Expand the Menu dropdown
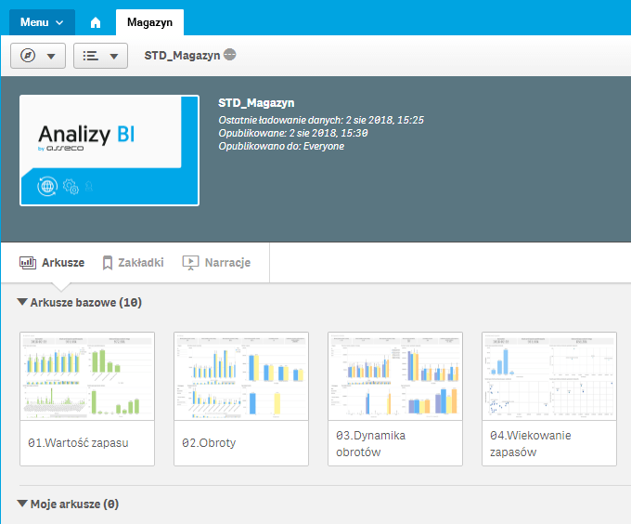The height and width of the screenshot is (524, 631). click(x=42, y=22)
